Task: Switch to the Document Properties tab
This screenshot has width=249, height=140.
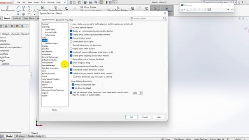Action: point(64,20)
